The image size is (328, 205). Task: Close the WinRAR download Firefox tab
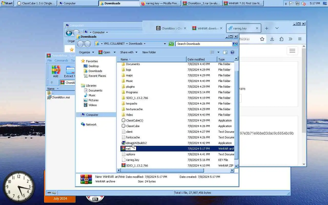click(x=221, y=28)
